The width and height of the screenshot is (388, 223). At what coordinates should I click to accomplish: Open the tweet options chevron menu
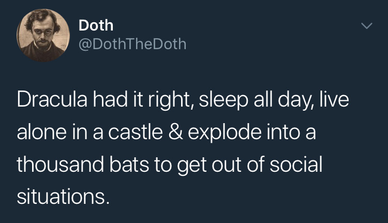tap(366, 26)
